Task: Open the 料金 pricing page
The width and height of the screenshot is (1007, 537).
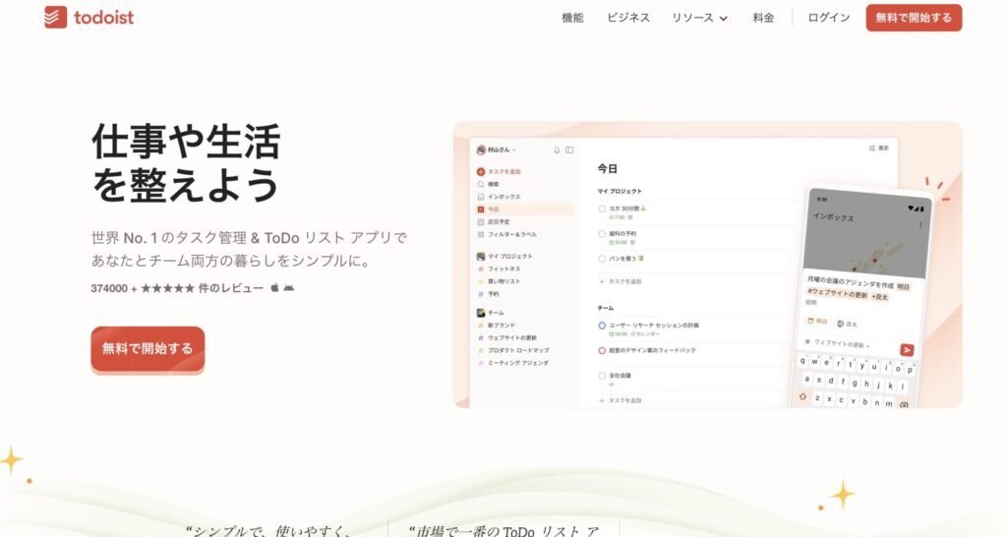Action: point(763,18)
